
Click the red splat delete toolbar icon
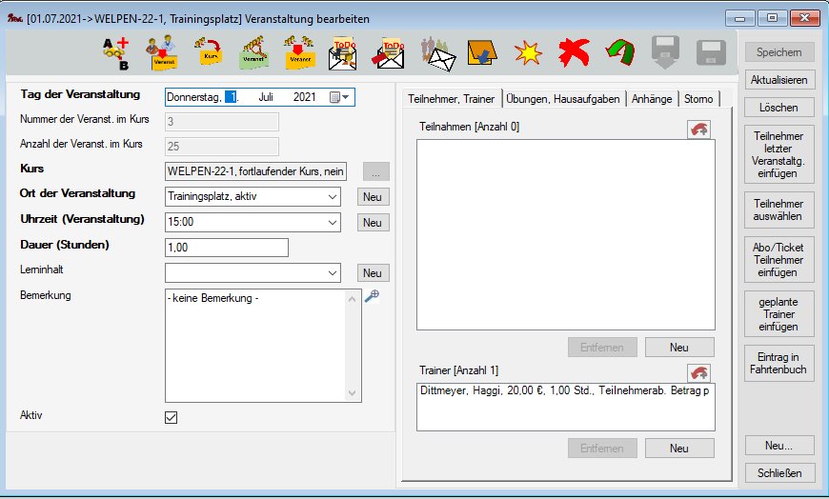pyautogui.click(x=573, y=53)
